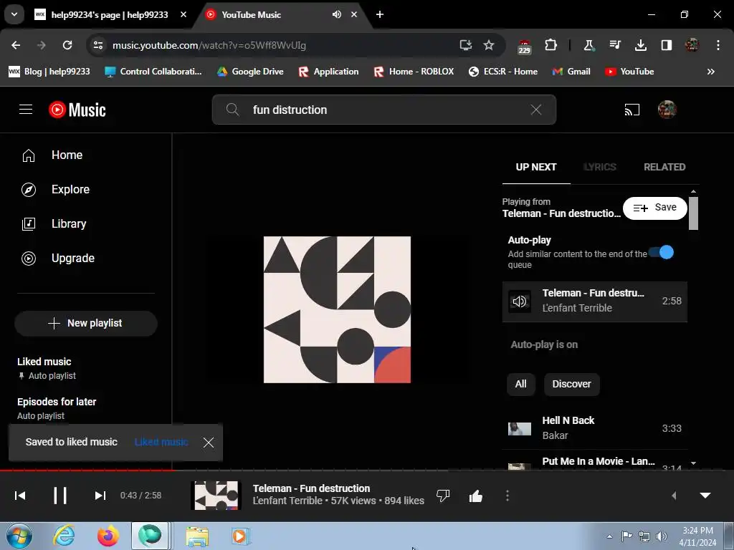The image size is (734, 550).
Task: Play Hell N Back by Bakar
Action: 594,428
